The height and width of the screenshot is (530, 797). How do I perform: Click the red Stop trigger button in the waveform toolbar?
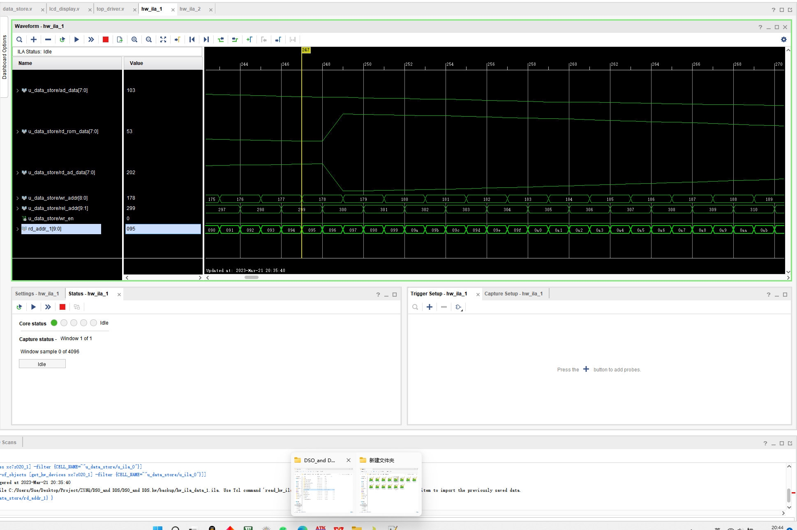click(106, 39)
